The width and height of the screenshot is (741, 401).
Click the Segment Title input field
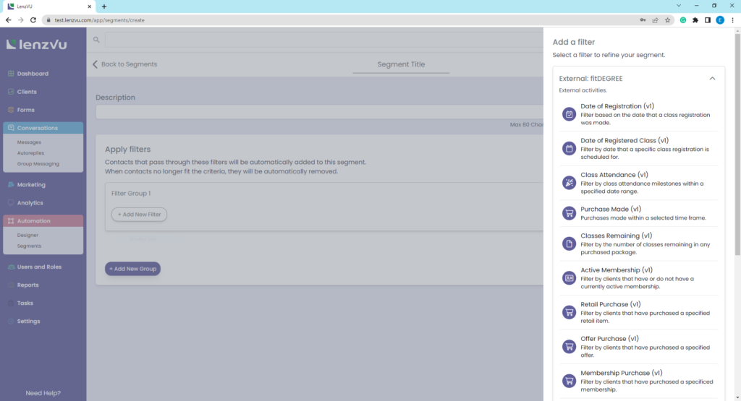tap(401, 64)
